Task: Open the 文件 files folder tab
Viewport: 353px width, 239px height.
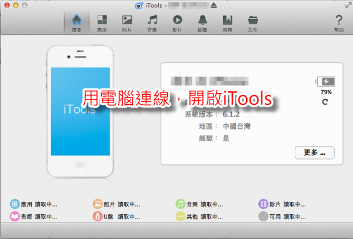Action: coord(253,23)
